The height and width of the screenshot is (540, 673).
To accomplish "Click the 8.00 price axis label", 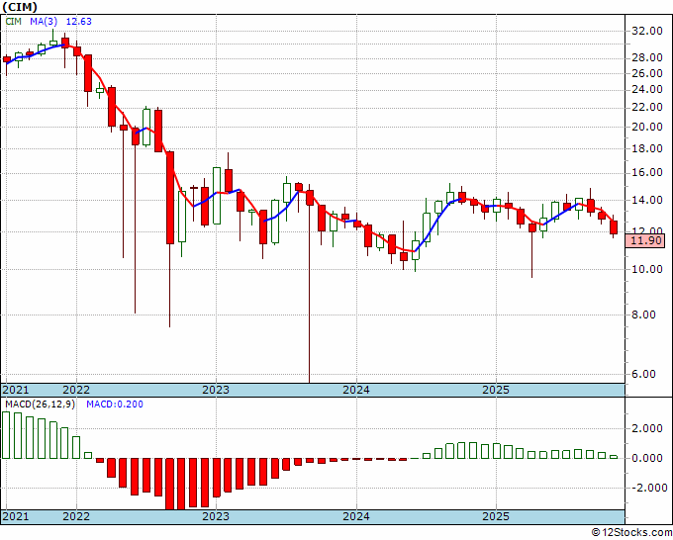I will coord(644,315).
